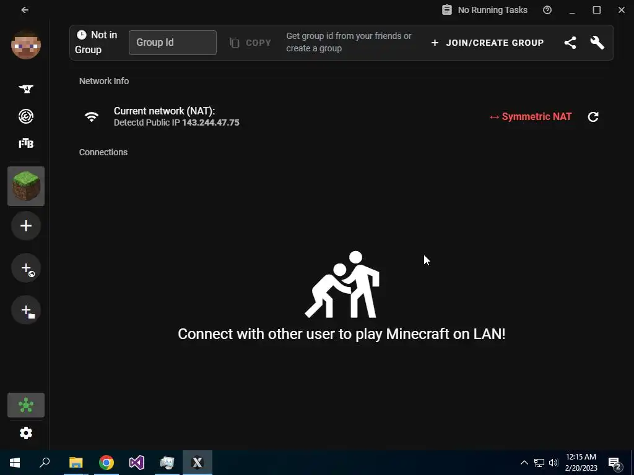Open Google Chrome from taskbar
634x475 pixels.
point(106,463)
